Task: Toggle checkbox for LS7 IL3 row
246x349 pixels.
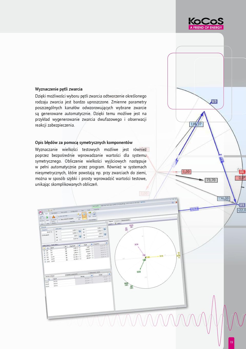Action: pos(45,255)
